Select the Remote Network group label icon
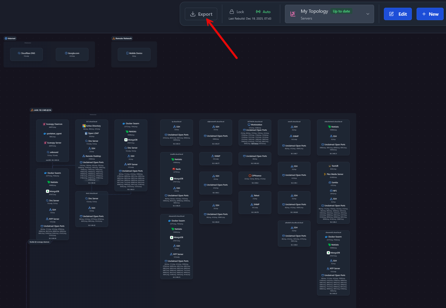This screenshot has width=446, height=308. pos(114,39)
